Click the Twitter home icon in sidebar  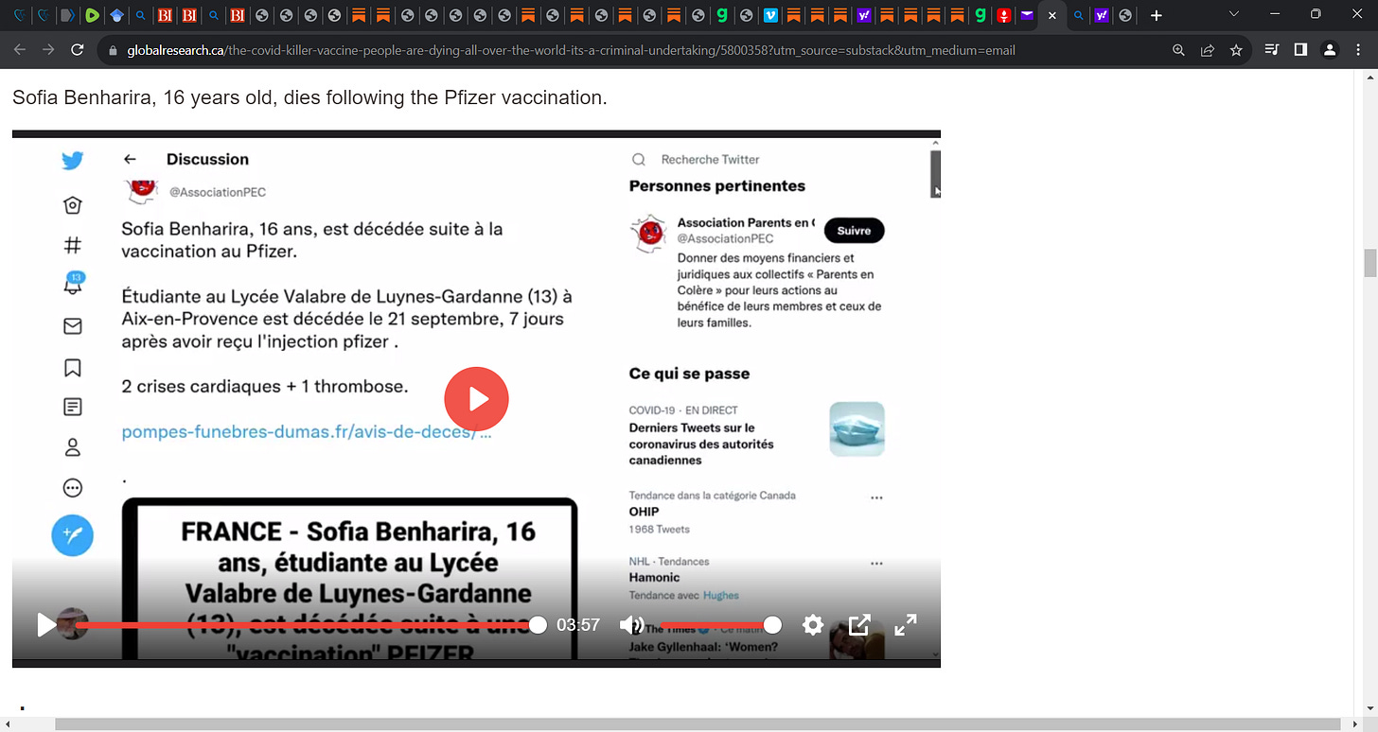click(73, 205)
